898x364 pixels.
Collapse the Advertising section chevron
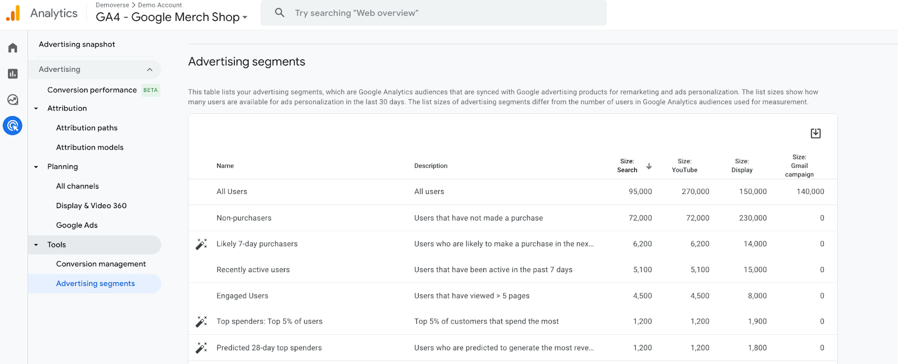pos(150,70)
